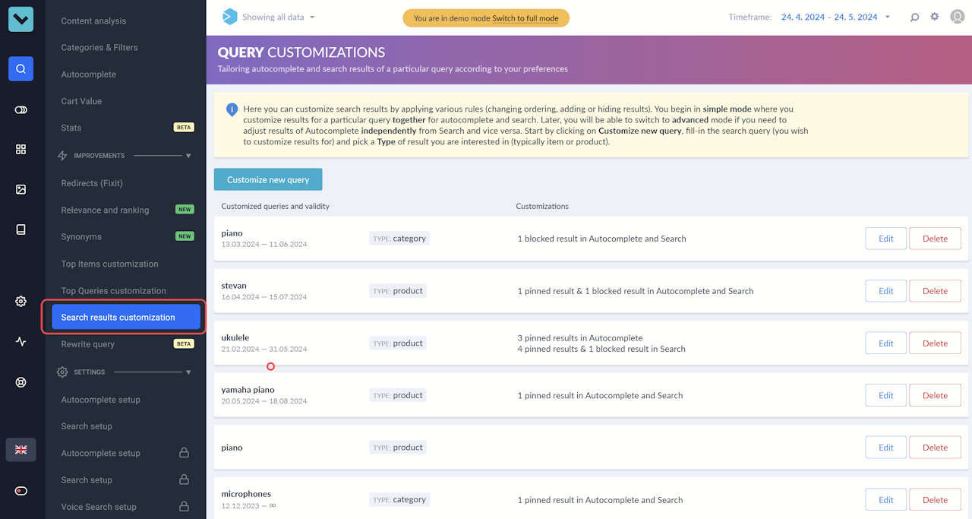Open Rewrite query menu item
972x519 pixels.
87,344
